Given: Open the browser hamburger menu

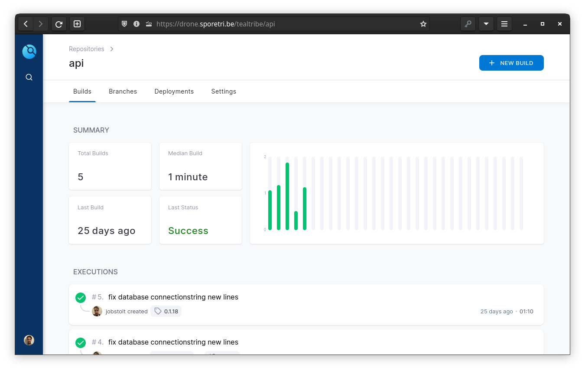Looking at the screenshot, I should (x=504, y=24).
